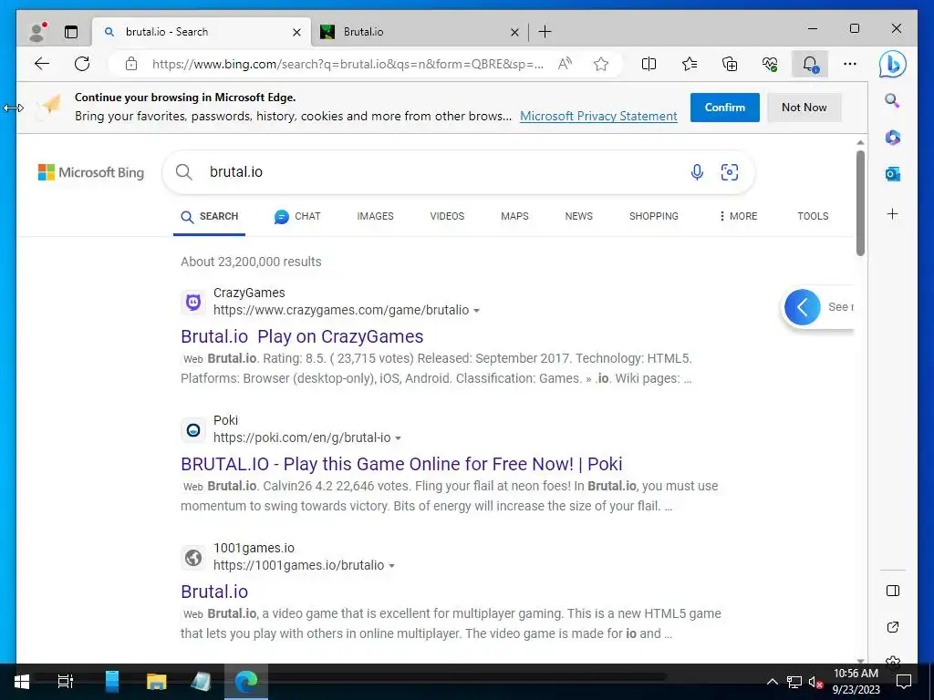This screenshot has height=700, width=934.
Task: Open Browser essentials heart icon
Action: tap(770, 64)
